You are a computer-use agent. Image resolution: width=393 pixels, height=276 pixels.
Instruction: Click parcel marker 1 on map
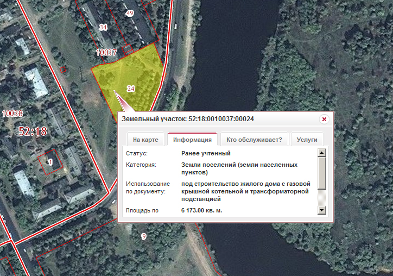50,162
